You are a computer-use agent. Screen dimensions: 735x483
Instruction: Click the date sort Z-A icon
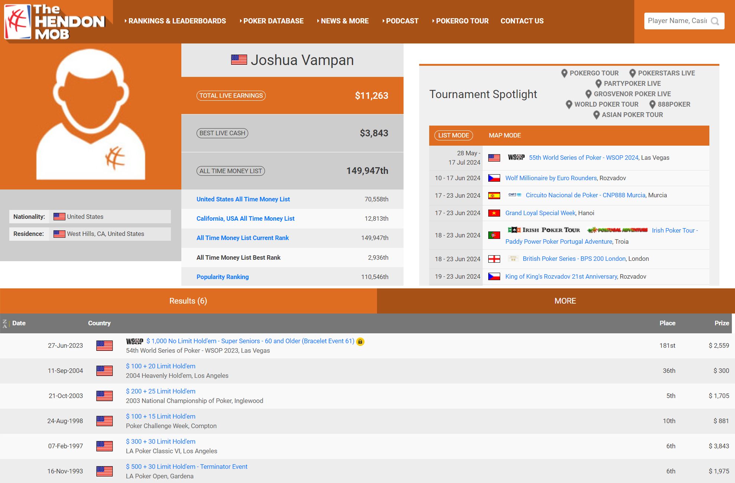click(x=5, y=323)
